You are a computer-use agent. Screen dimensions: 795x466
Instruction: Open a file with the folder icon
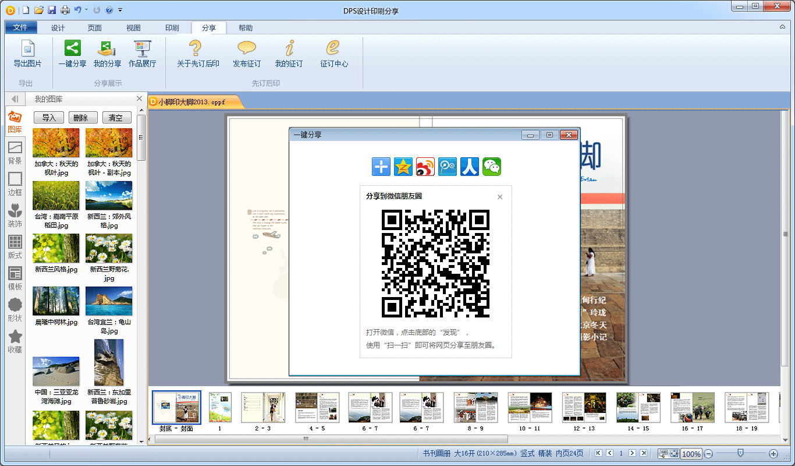39,10
